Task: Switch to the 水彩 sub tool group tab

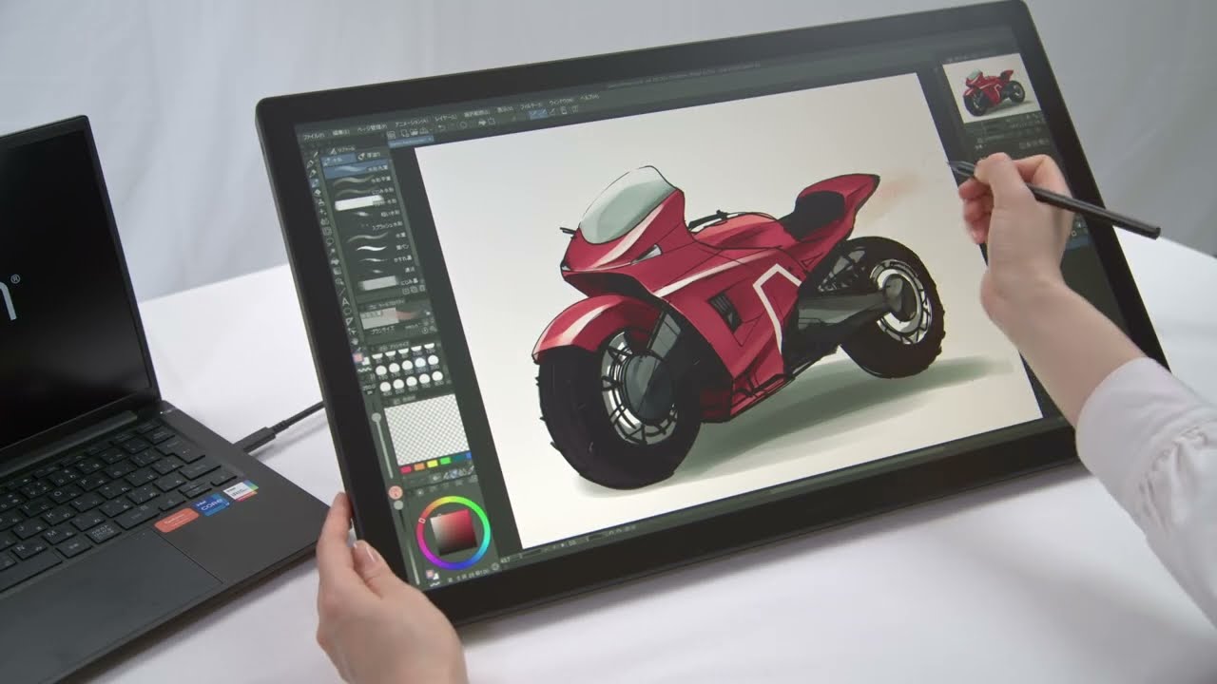Action: point(338,160)
